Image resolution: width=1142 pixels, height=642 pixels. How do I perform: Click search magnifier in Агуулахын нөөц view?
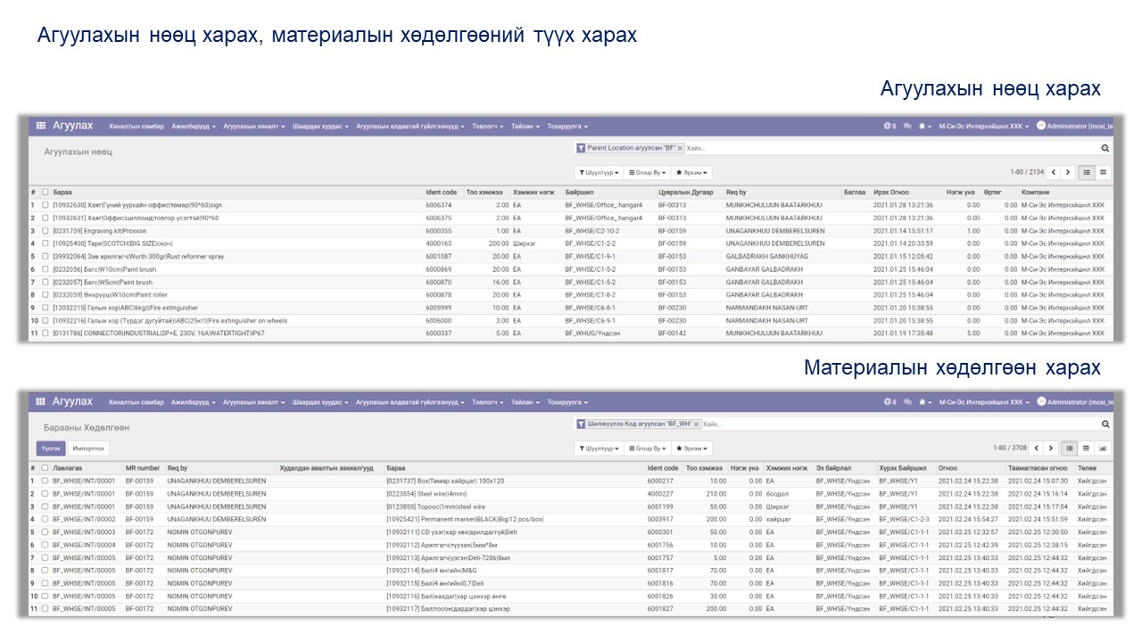(x=1105, y=149)
